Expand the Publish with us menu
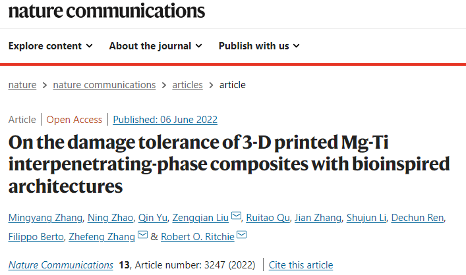This screenshot has width=466, height=275. pyautogui.click(x=259, y=46)
